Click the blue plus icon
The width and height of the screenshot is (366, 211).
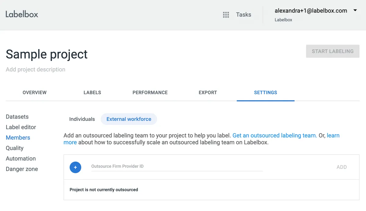click(75, 167)
